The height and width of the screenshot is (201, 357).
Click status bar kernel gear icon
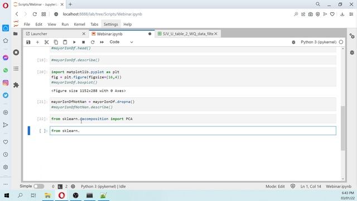pyautogui.click(x=73, y=186)
